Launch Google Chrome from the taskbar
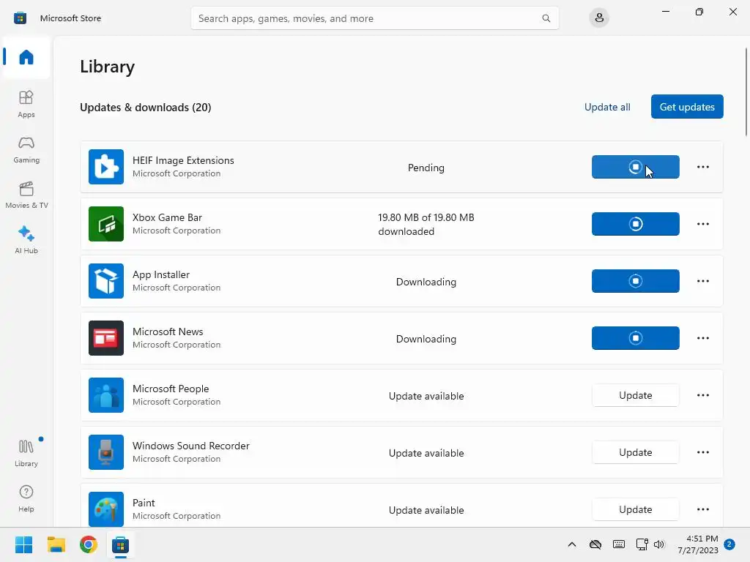Viewport: 750px width, 562px height. [89, 544]
